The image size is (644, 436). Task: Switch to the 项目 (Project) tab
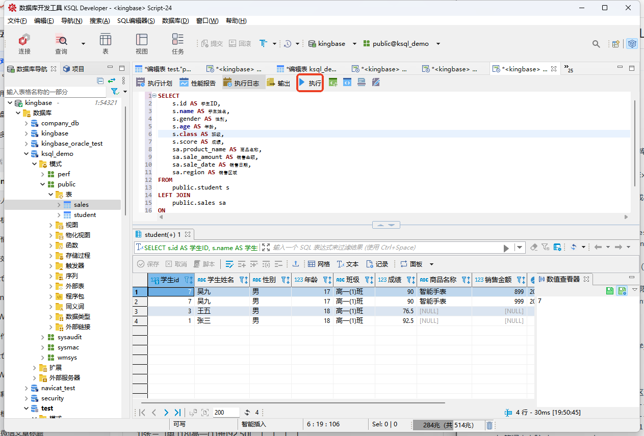73,69
